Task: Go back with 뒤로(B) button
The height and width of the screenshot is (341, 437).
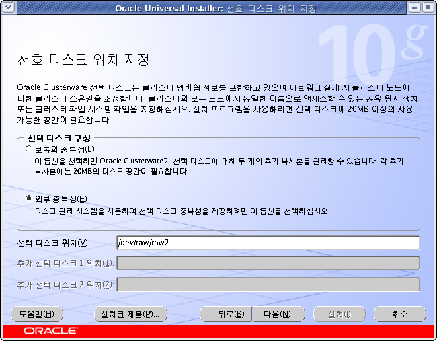Action: pyautogui.click(x=226, y=314)
